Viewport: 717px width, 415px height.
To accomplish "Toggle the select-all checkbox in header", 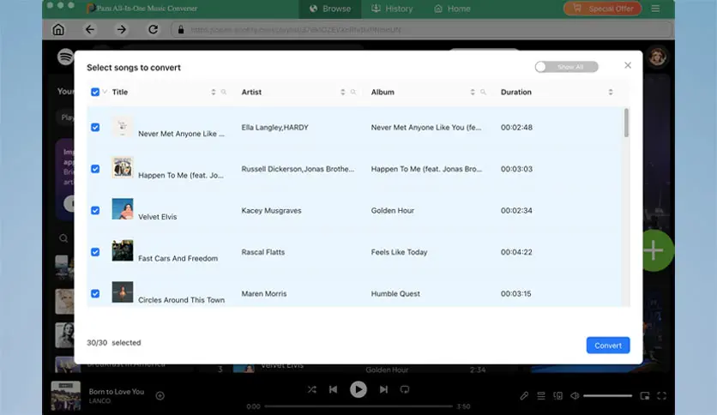I will 95,92.
